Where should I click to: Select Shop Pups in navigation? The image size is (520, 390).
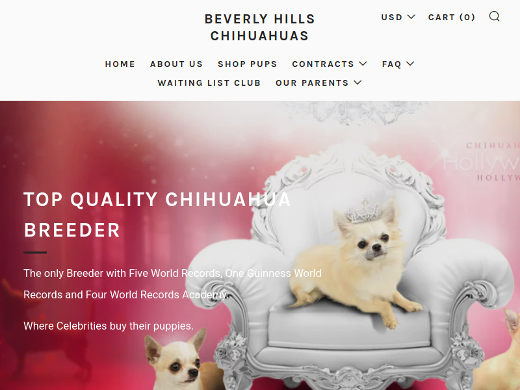(248, 64)
